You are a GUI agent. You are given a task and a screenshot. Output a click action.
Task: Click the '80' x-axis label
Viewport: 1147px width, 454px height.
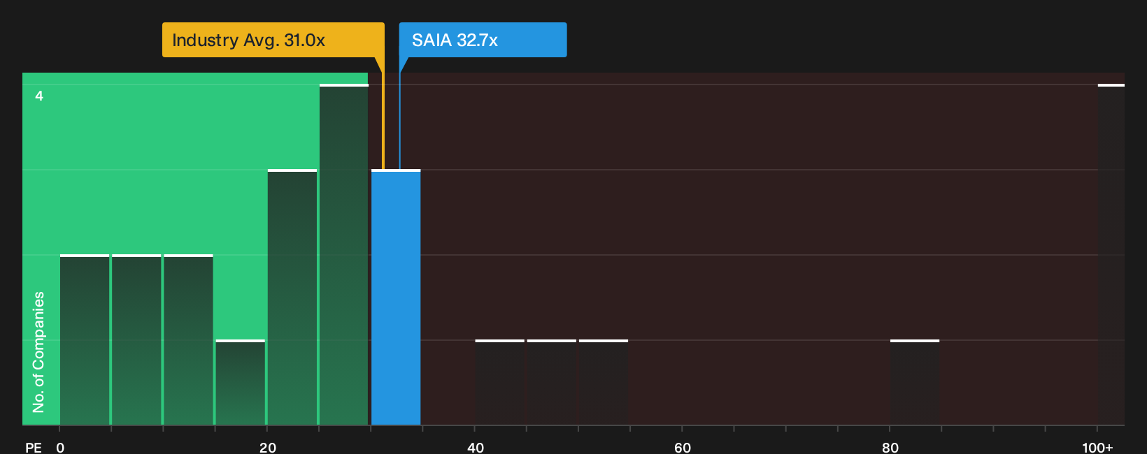click(890, 448)
